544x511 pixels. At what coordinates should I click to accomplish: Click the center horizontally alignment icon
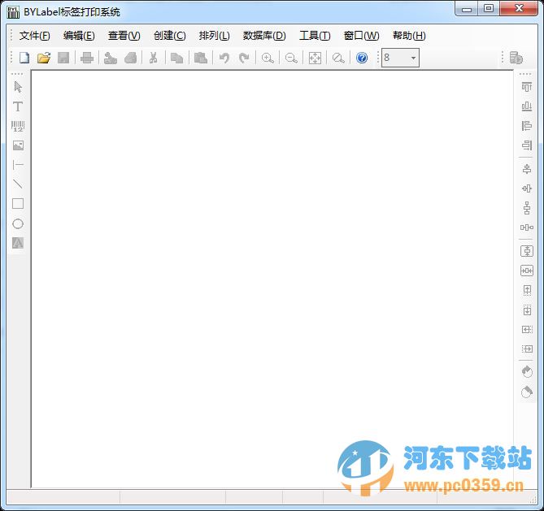[527, 169]
